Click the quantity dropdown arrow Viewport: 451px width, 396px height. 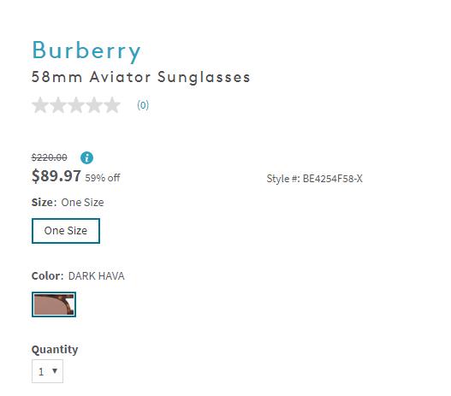point(55,371)
